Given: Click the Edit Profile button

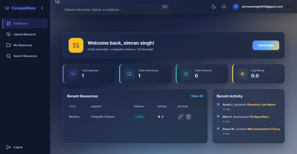Looking at the screenshot, I should pyautogui.click(x=266, y=45).
